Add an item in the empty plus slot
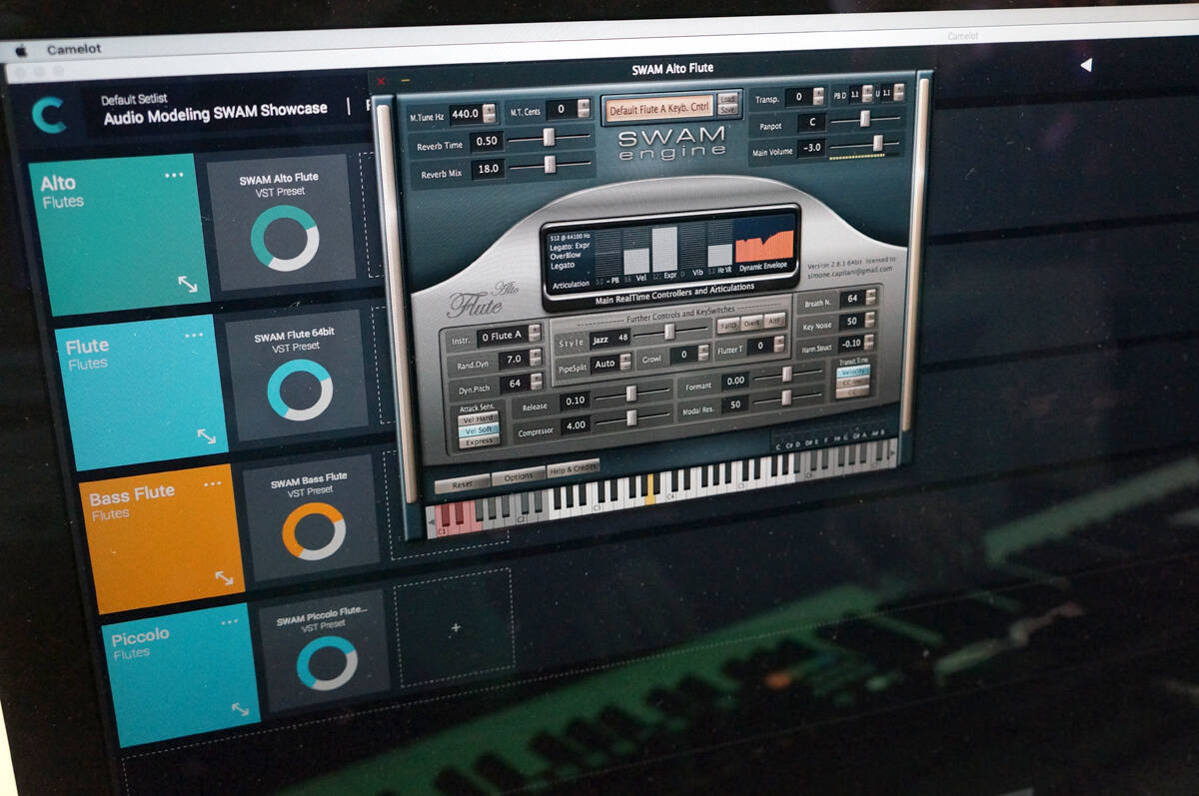 (x=456, y=627)
